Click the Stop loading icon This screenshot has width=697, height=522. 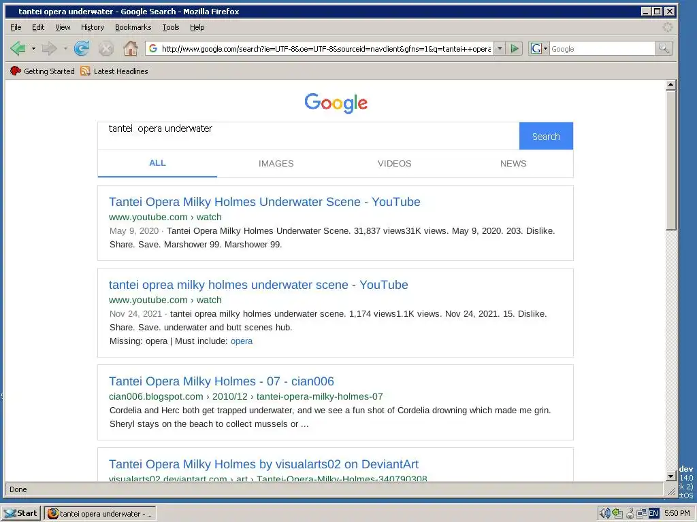[x=106, y=48]
